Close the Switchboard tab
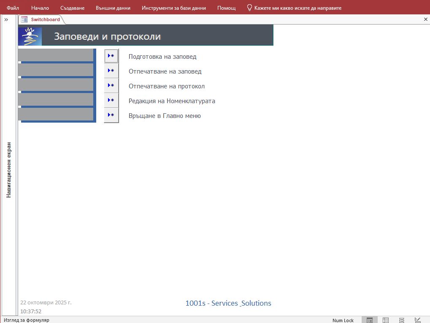The height and width of the screenshot is (323, 430). (425, 19)
